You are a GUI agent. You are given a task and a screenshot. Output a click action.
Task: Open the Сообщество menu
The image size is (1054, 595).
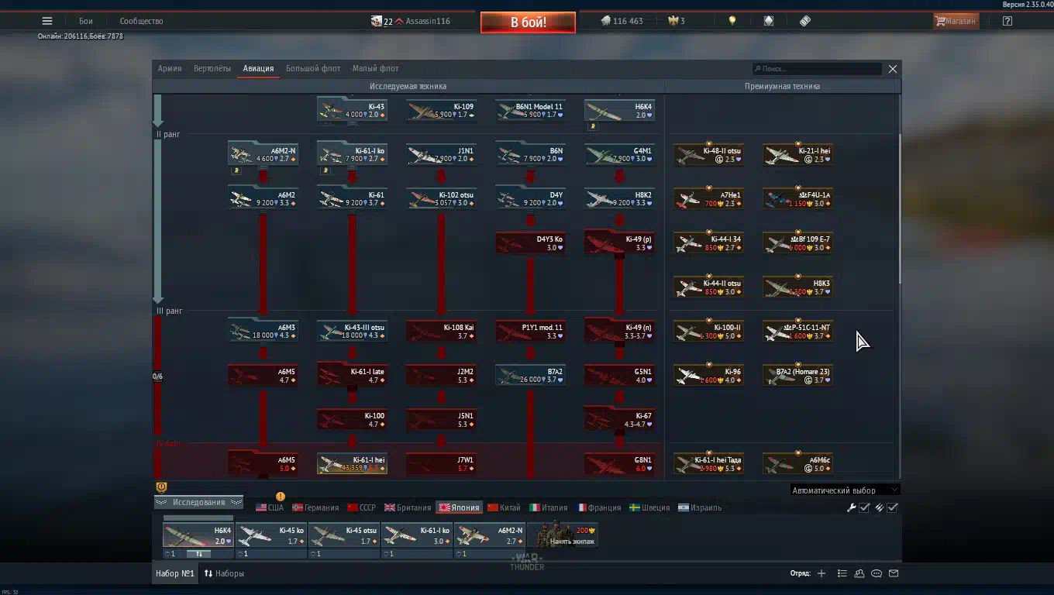coord(141,21)
